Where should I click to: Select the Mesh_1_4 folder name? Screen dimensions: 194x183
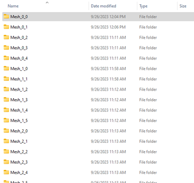coord(19,110)
